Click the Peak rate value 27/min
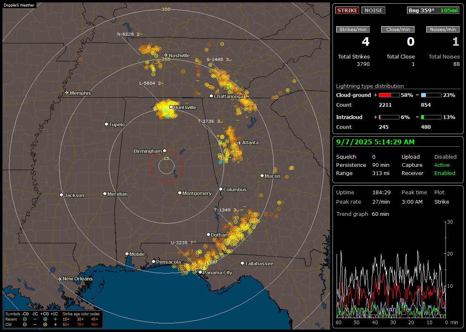466x332 pixels. (382, 202)
